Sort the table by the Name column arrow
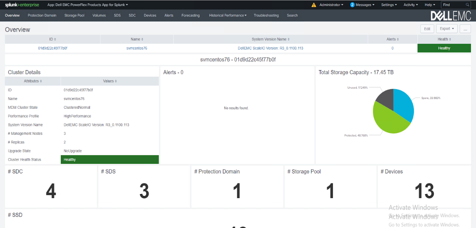476x228 pixels. pyautogui.click(x=142, y=39)
